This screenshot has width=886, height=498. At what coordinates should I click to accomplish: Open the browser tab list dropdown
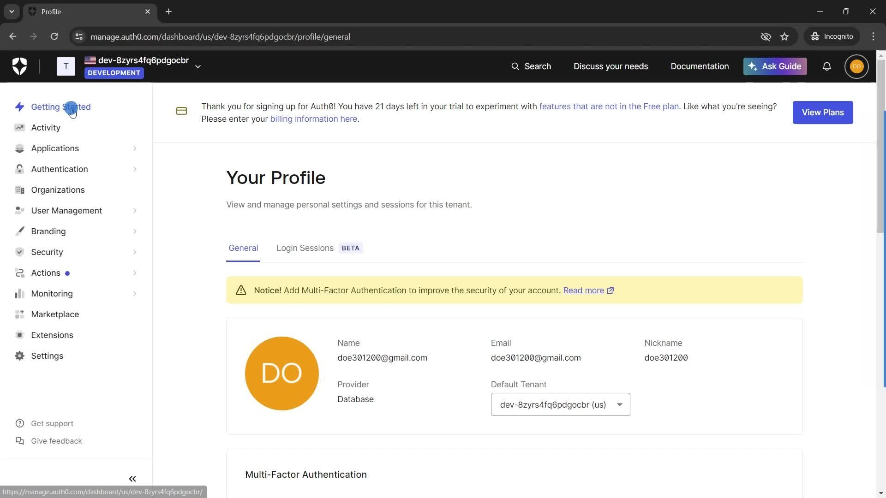[x=12, y=12]
